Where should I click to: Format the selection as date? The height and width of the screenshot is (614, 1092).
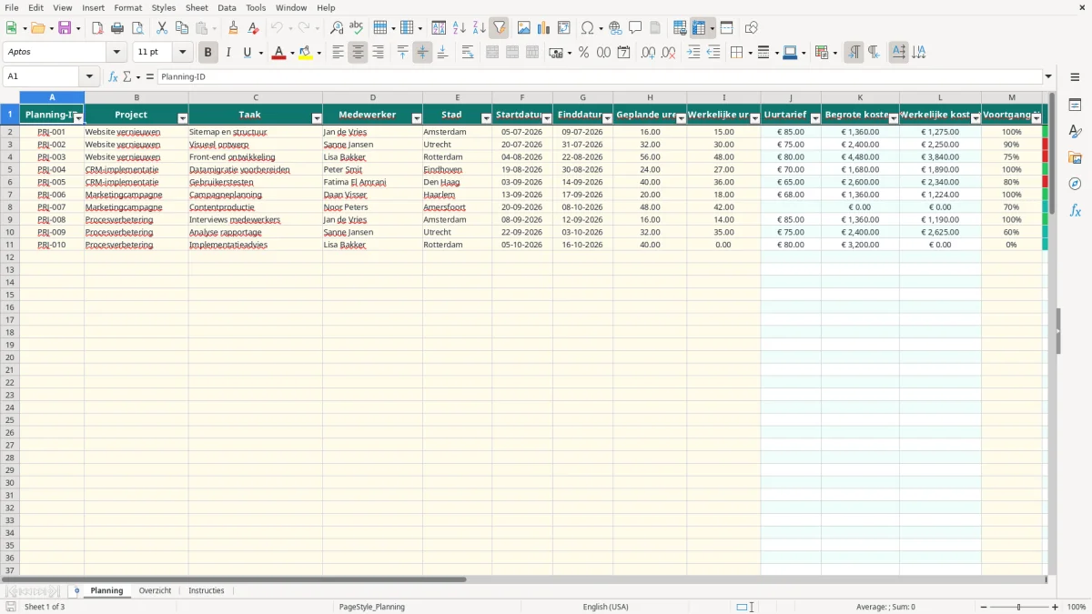(x=623, y=53)
